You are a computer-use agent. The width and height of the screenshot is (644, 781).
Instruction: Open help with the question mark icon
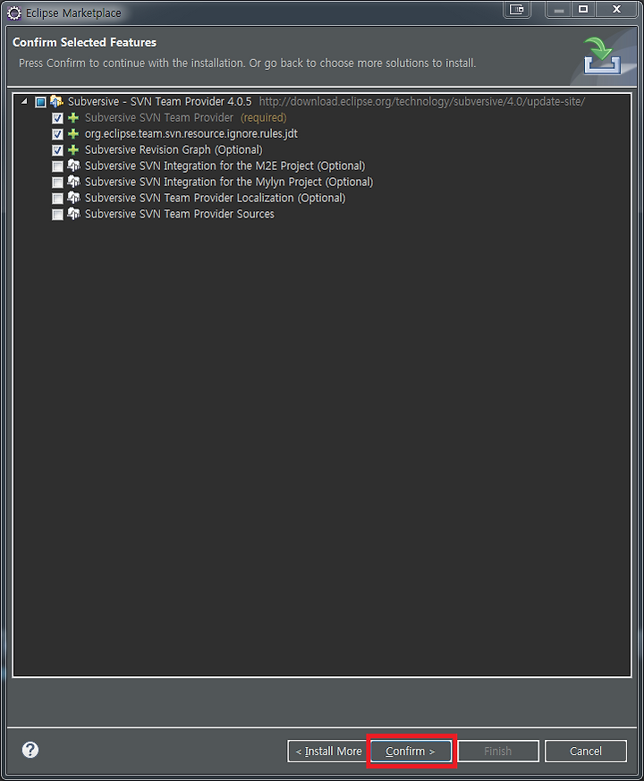click(x=30, y=750)
